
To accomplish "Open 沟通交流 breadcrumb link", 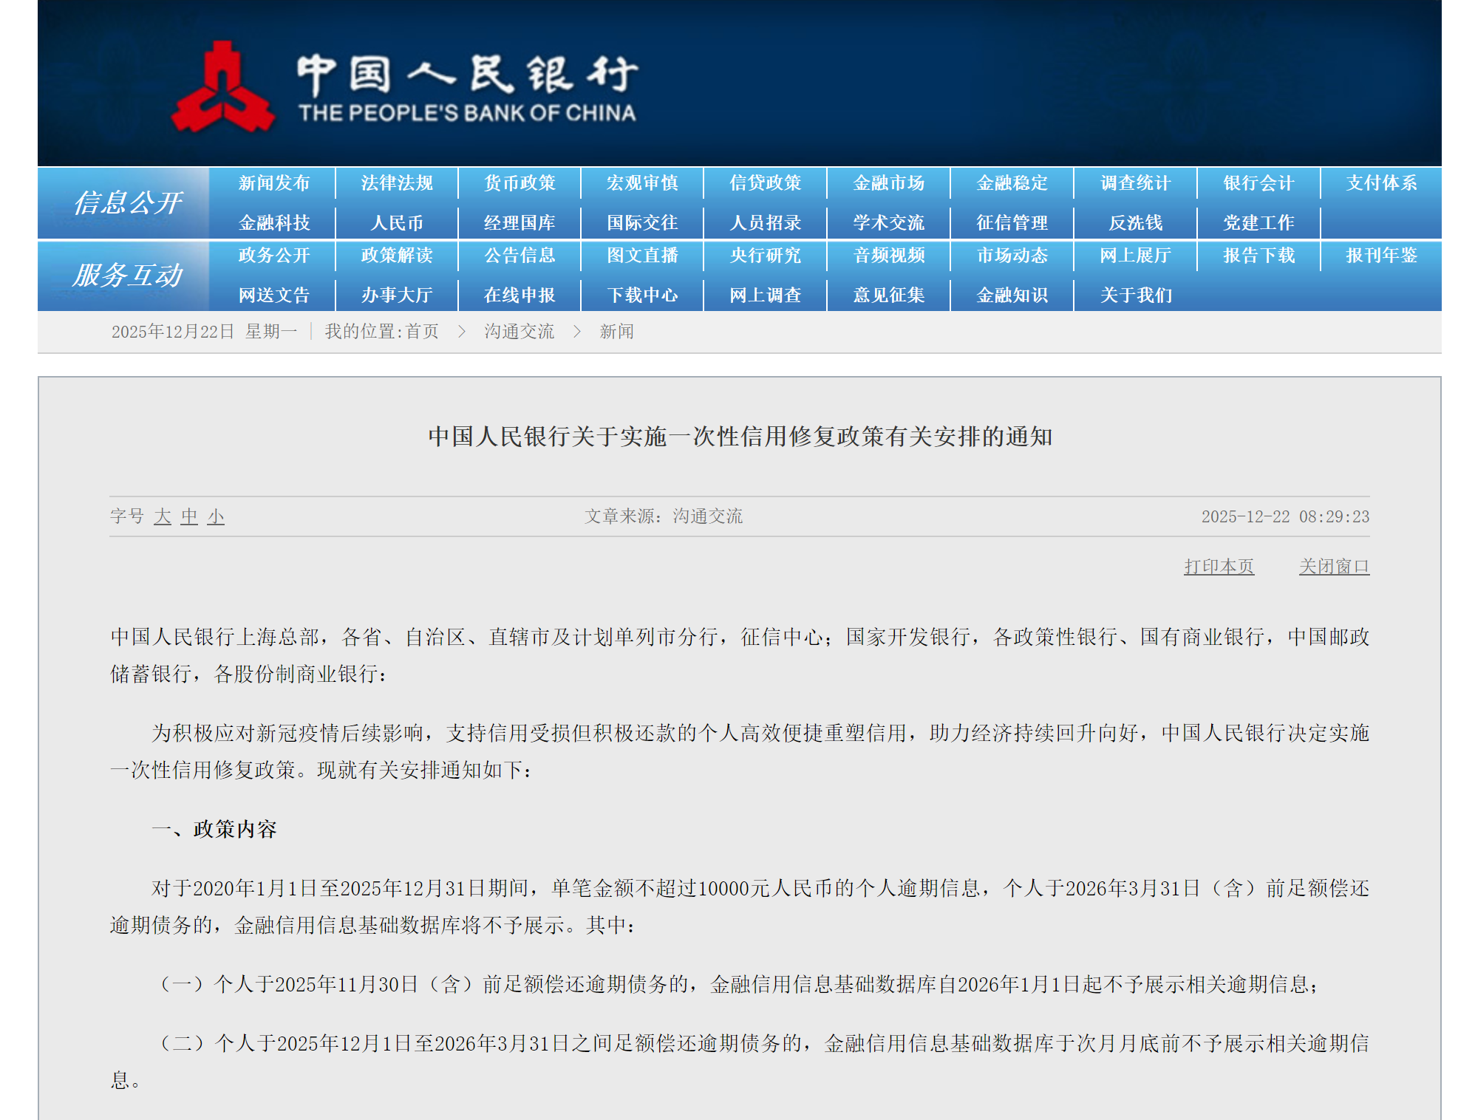I will (519, 332).
